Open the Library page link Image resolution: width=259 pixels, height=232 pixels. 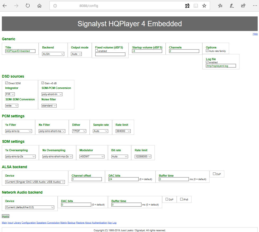pyautogui.click(x=17, y=223)
